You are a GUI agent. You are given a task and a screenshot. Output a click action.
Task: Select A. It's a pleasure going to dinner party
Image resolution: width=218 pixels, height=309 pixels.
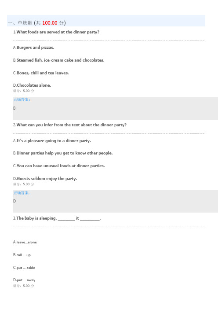52,141
